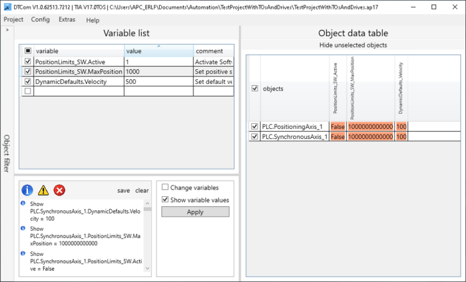Maximize the DTCom window
Viewport: 466px width, 282px height.
pyautogui.click(x=434, y=7)
